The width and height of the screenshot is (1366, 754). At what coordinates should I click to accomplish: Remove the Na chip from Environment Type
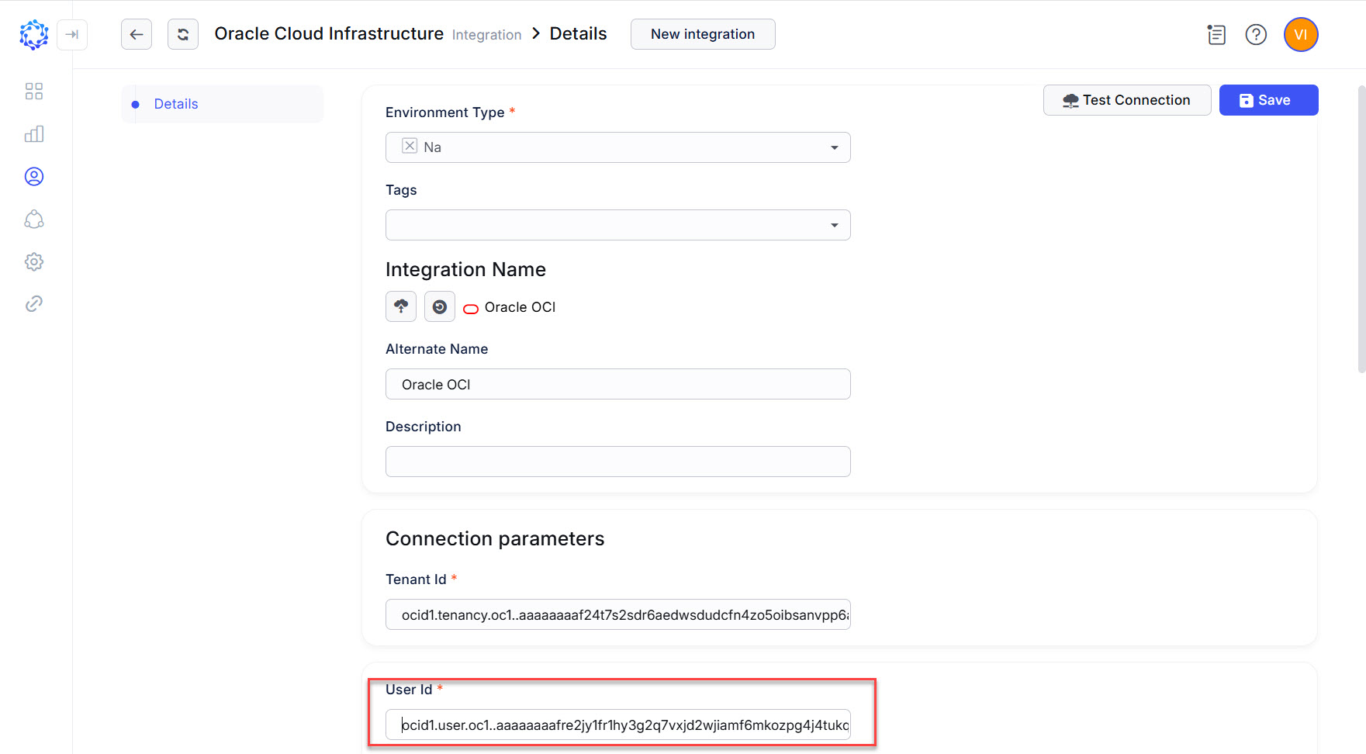(409, 146)
